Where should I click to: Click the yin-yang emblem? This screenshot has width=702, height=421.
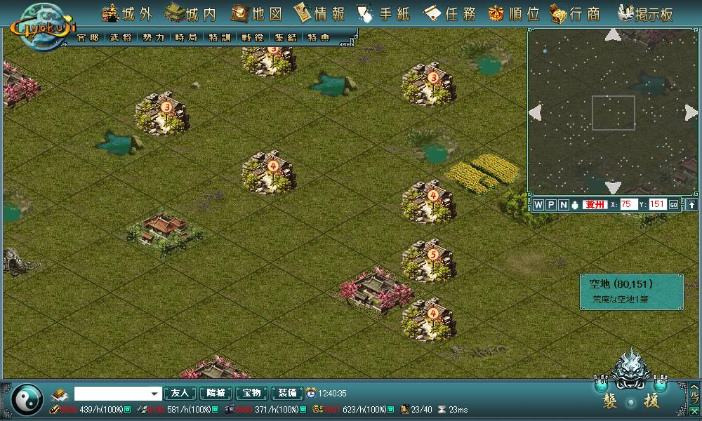(27, 399)
